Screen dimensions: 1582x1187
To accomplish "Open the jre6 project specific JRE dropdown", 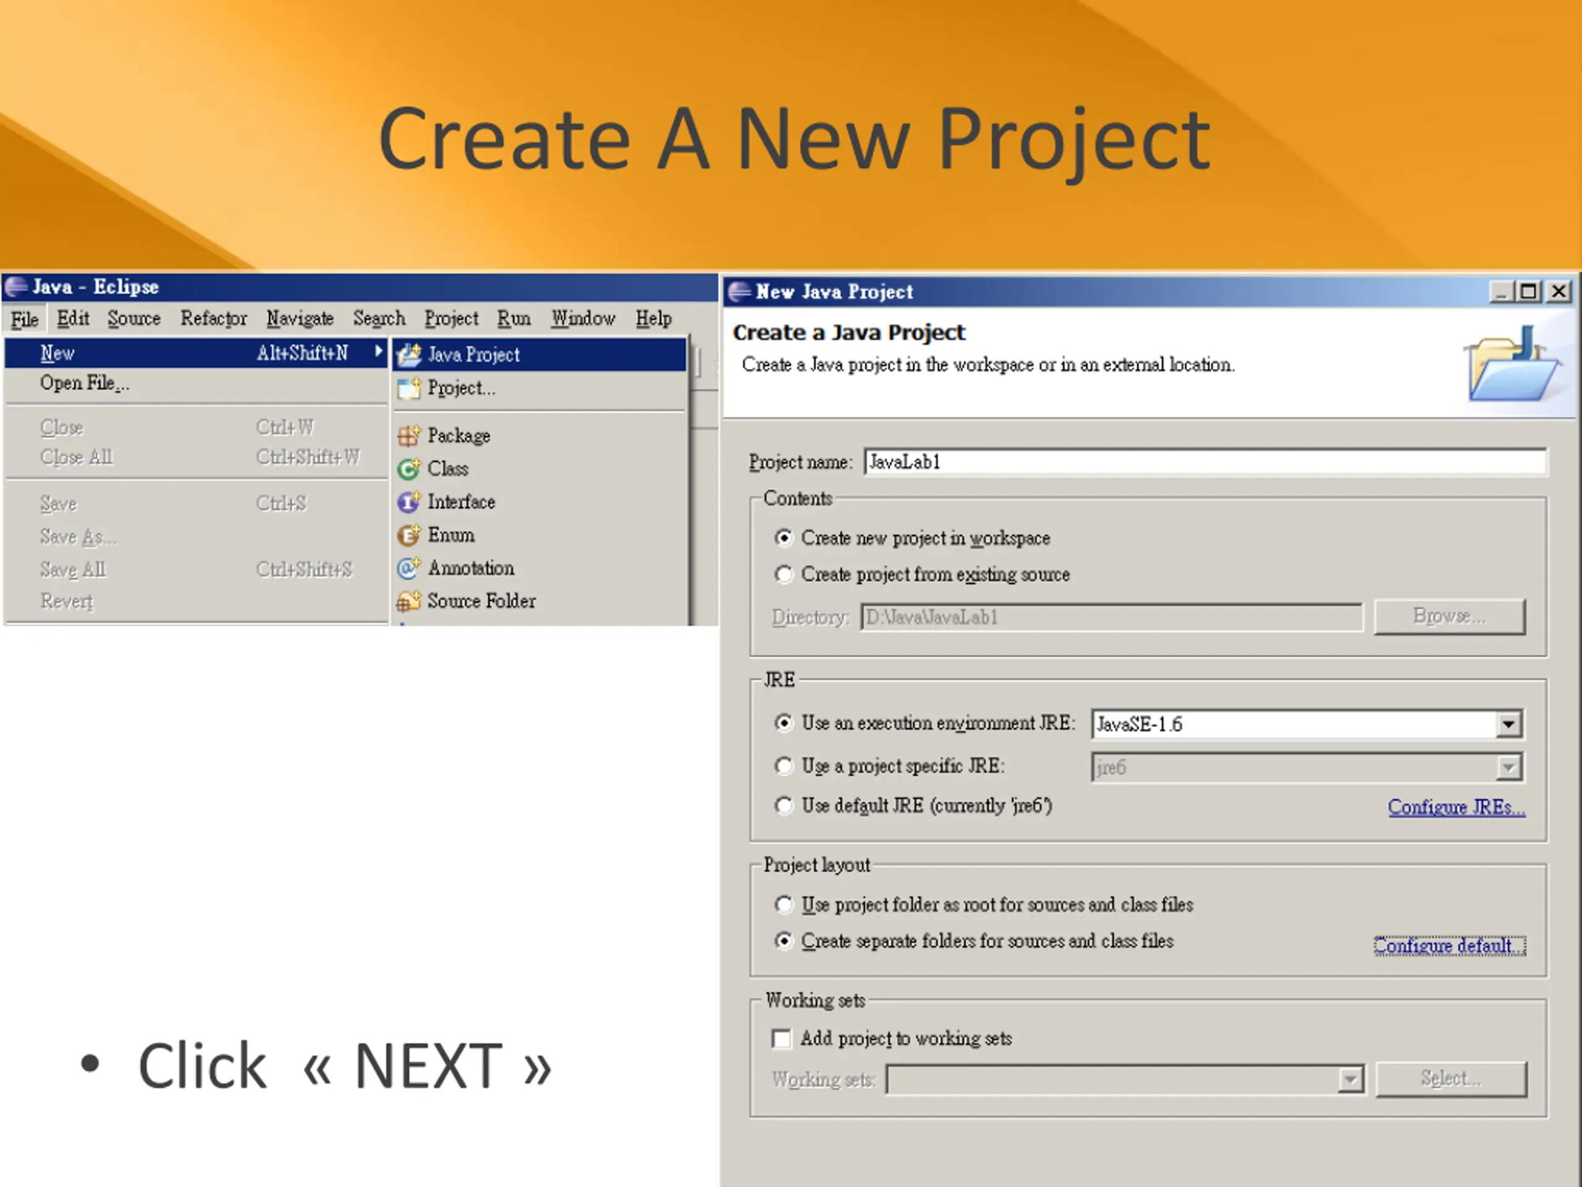I will pos(1508,768).
